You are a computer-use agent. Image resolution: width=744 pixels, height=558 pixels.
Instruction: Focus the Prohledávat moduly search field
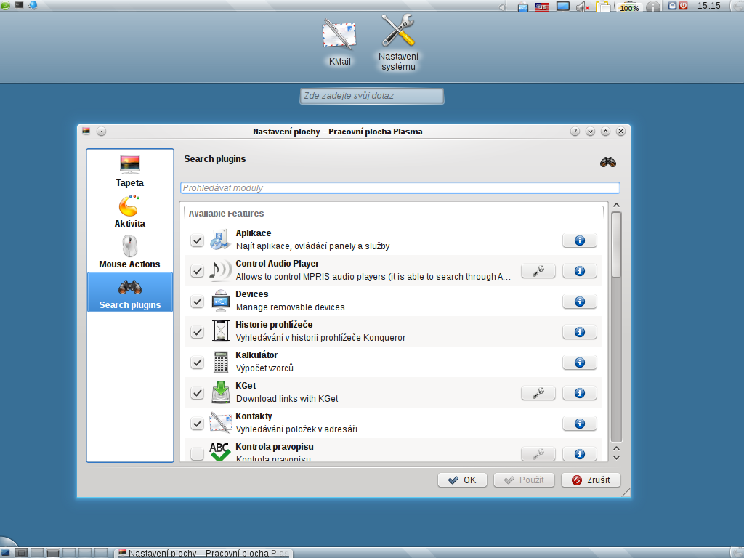click(400, 188)
